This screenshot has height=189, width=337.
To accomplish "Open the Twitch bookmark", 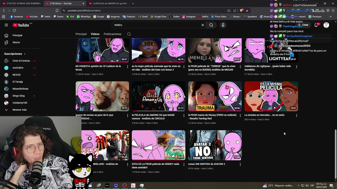I will pos(45,17).
